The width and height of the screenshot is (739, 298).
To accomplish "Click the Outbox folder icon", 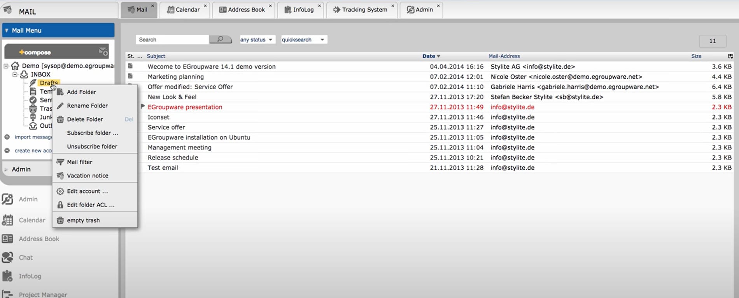I will pyautogui.click(x=33, y=125).
